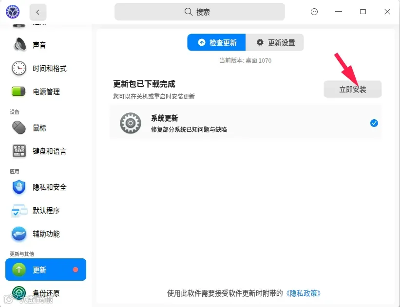400x307 pixels.
Task: Open the three-dot options menu
Action: pyautogui.click(x=314, y=12)
